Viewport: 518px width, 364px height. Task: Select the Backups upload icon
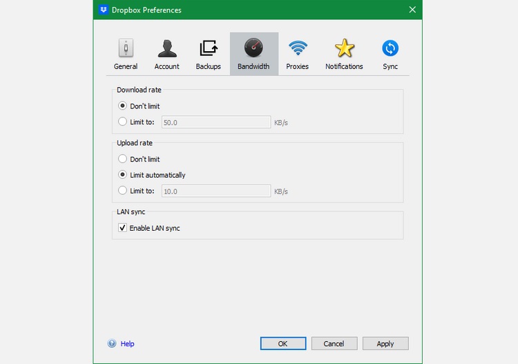coord(208,48)
